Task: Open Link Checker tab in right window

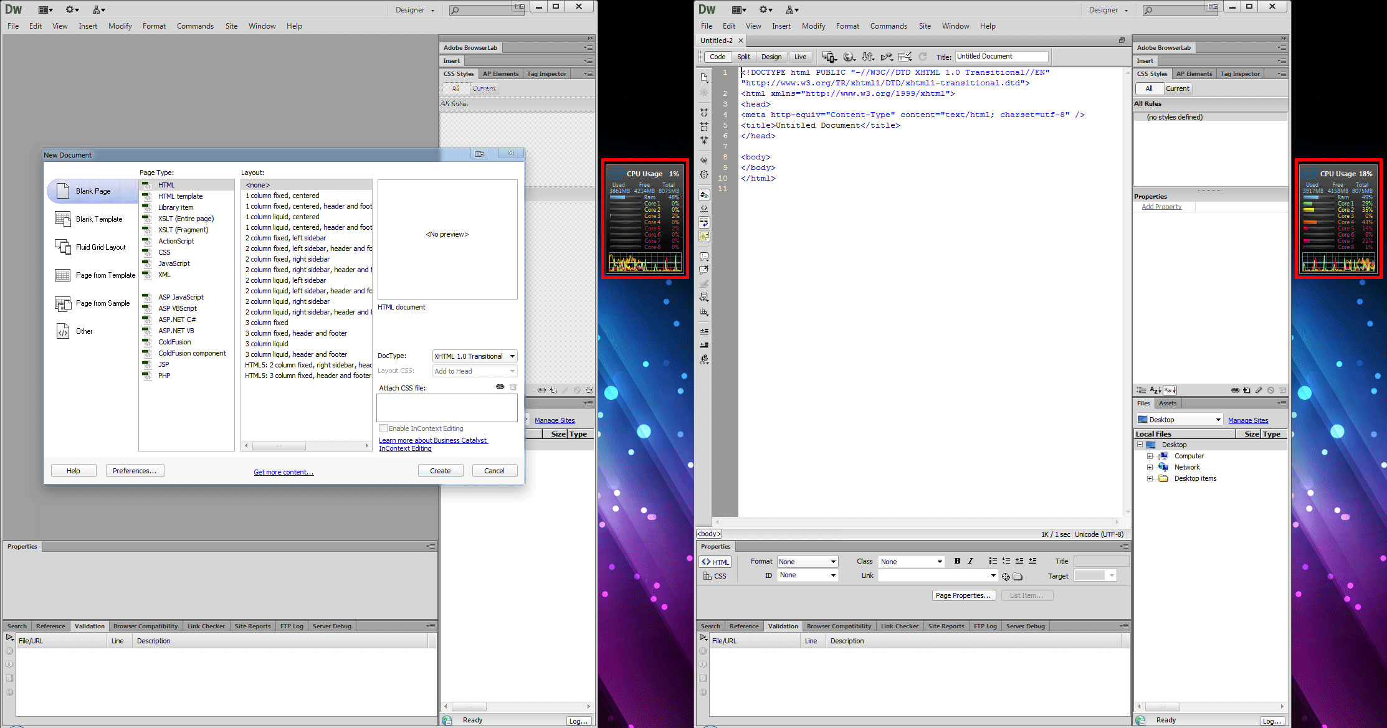Action: (899, 626)
